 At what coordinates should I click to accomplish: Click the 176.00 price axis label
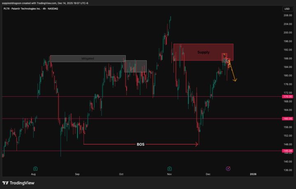[288, 84]
